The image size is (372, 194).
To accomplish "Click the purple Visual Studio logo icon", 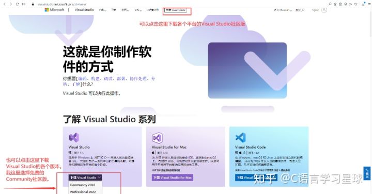I will (x=74, y=137).
